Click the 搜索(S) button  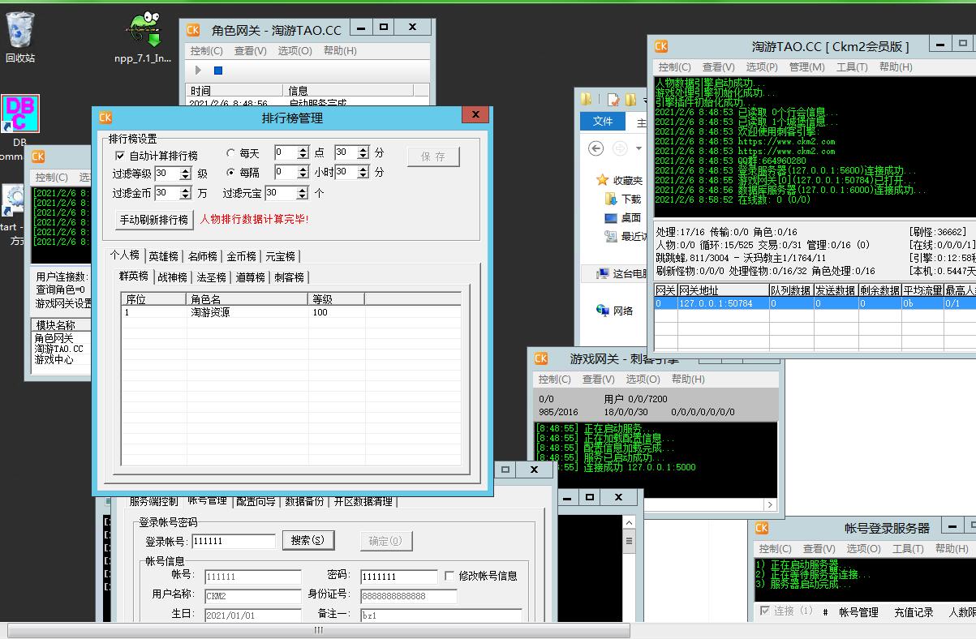(x=308, y=540)
